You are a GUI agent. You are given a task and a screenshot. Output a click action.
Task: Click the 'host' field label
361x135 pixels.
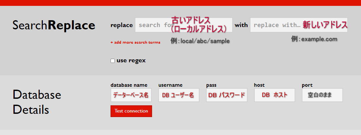tap(259, 85)
